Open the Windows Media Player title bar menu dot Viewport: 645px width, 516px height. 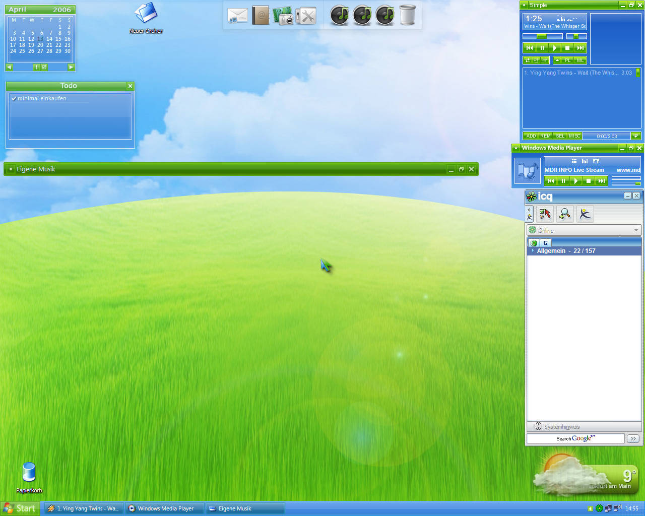click(516, 148)
